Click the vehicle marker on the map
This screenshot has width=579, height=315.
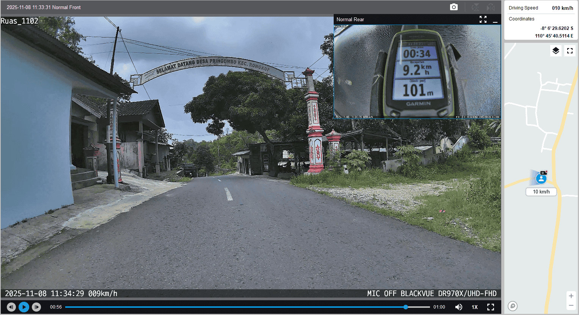pyautogui.click(x=541, y=178)
